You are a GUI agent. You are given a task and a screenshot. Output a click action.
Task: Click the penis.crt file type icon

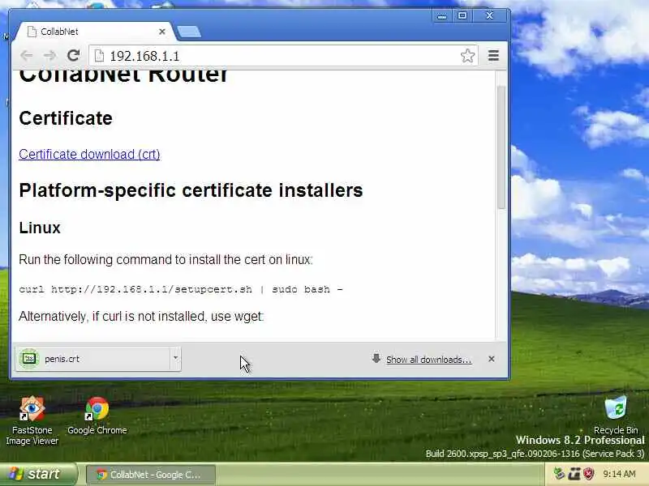tap(29, 358)
